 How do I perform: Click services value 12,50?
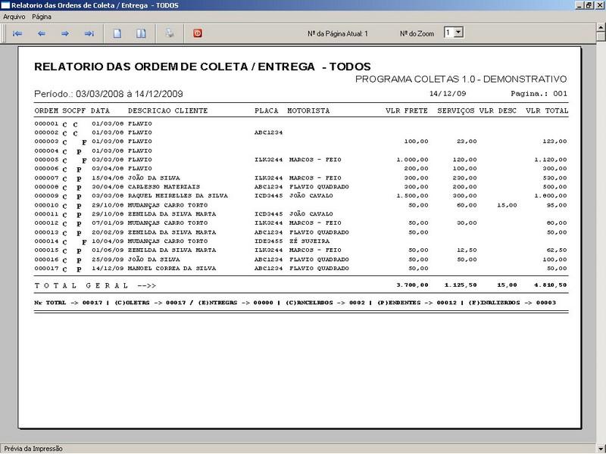[467, 250]
